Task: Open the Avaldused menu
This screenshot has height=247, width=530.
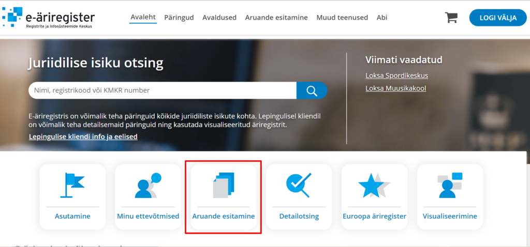Action: coord(219,18)
